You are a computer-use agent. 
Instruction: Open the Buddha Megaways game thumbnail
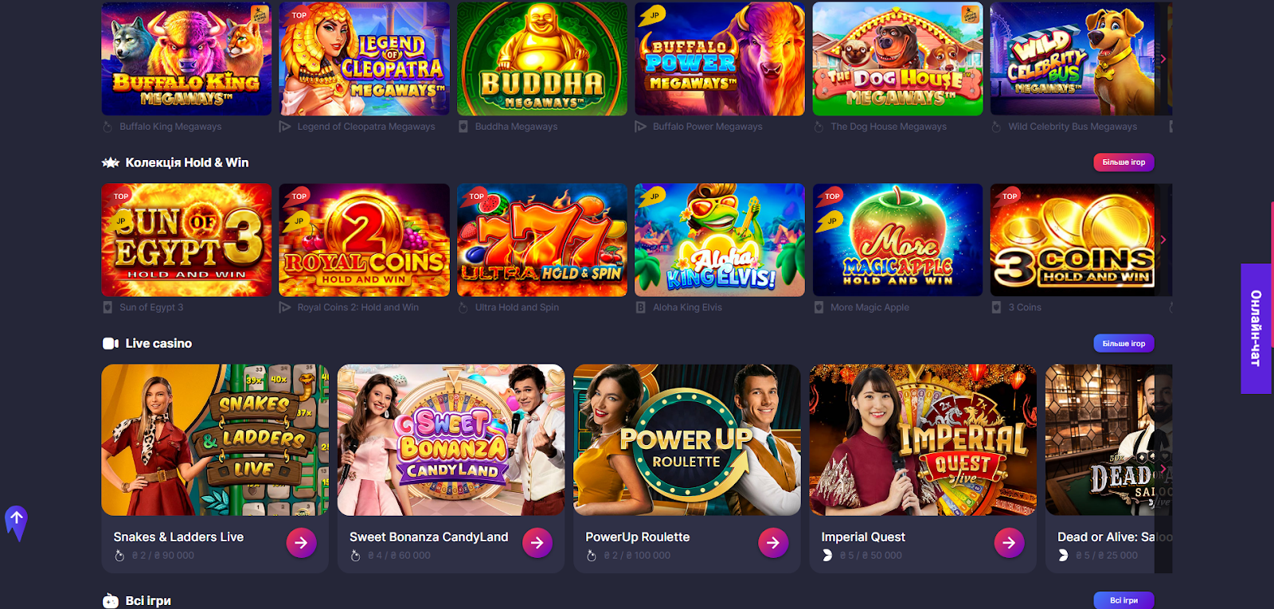[542, 59]
